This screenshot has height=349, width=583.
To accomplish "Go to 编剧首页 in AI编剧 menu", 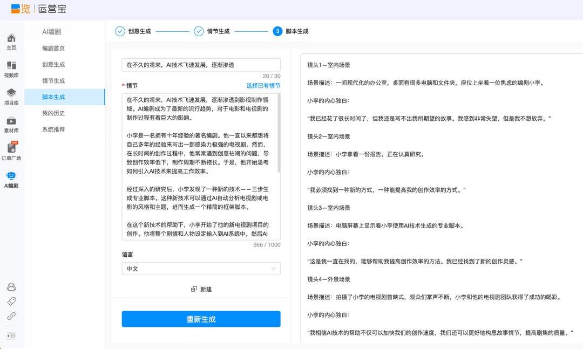I will coord(53,49).
